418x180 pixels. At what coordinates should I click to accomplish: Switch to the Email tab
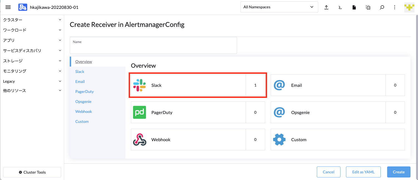pyautogui.click(x=98, y=82)
